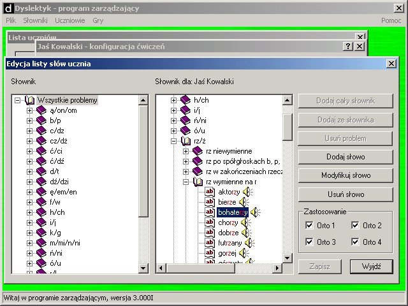The width and height of the screenshot is (408, 306).
Task: Expand the 'rz niewymienne' category
Action: pyautogui.click(x=186, y=151)
